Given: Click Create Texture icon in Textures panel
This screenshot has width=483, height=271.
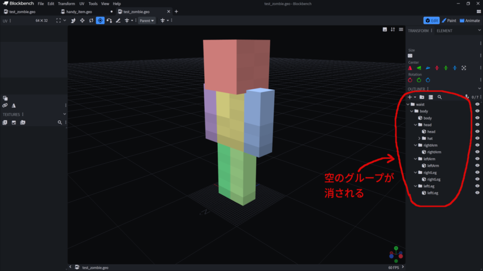Looking at the screenshot, I should (14, 123).
